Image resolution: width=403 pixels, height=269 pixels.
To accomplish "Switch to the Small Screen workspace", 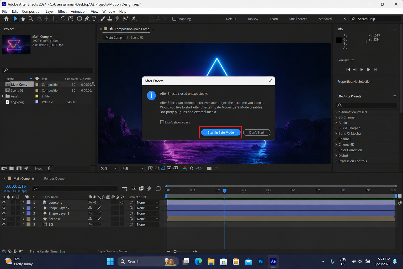I will pos(298,19).
